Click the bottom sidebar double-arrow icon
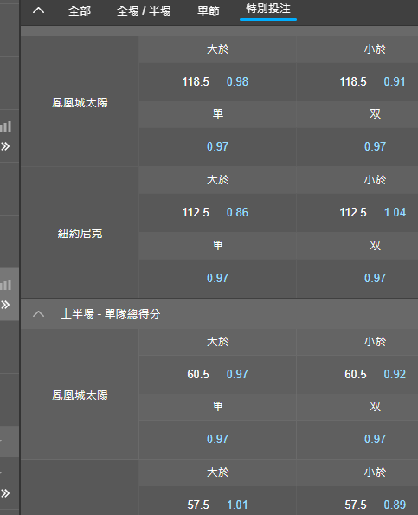This screenshot has height=515, width=418. pos(5,493)
